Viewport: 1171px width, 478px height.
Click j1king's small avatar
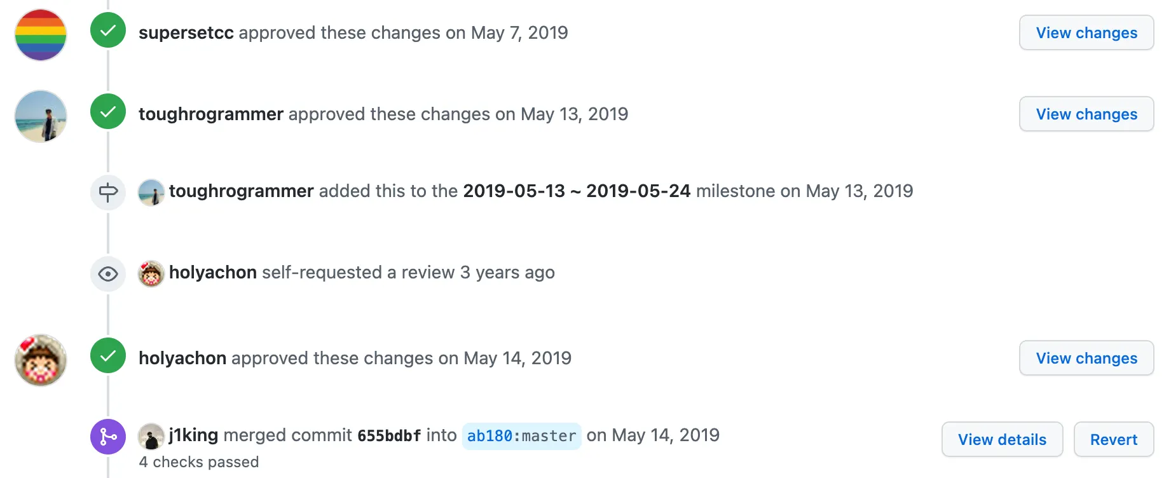151,437
